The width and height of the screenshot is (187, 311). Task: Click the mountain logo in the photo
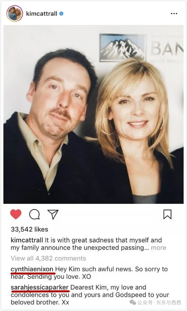click(123, 47)
